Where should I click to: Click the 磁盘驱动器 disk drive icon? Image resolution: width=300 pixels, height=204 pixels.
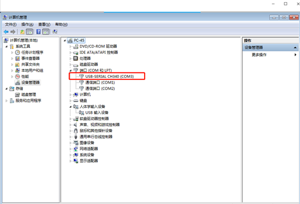pos(76,65)
